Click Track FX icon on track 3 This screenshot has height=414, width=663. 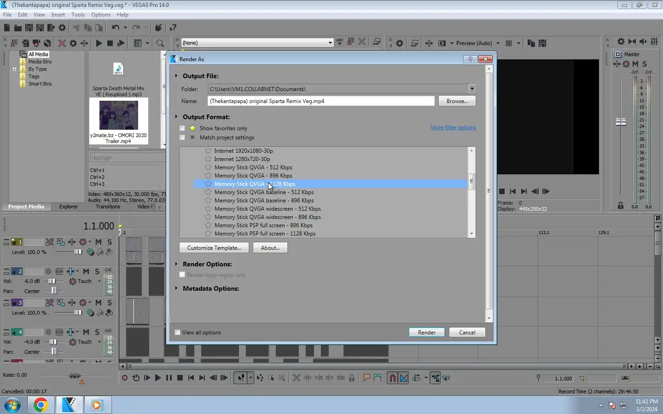pos(72,303)
